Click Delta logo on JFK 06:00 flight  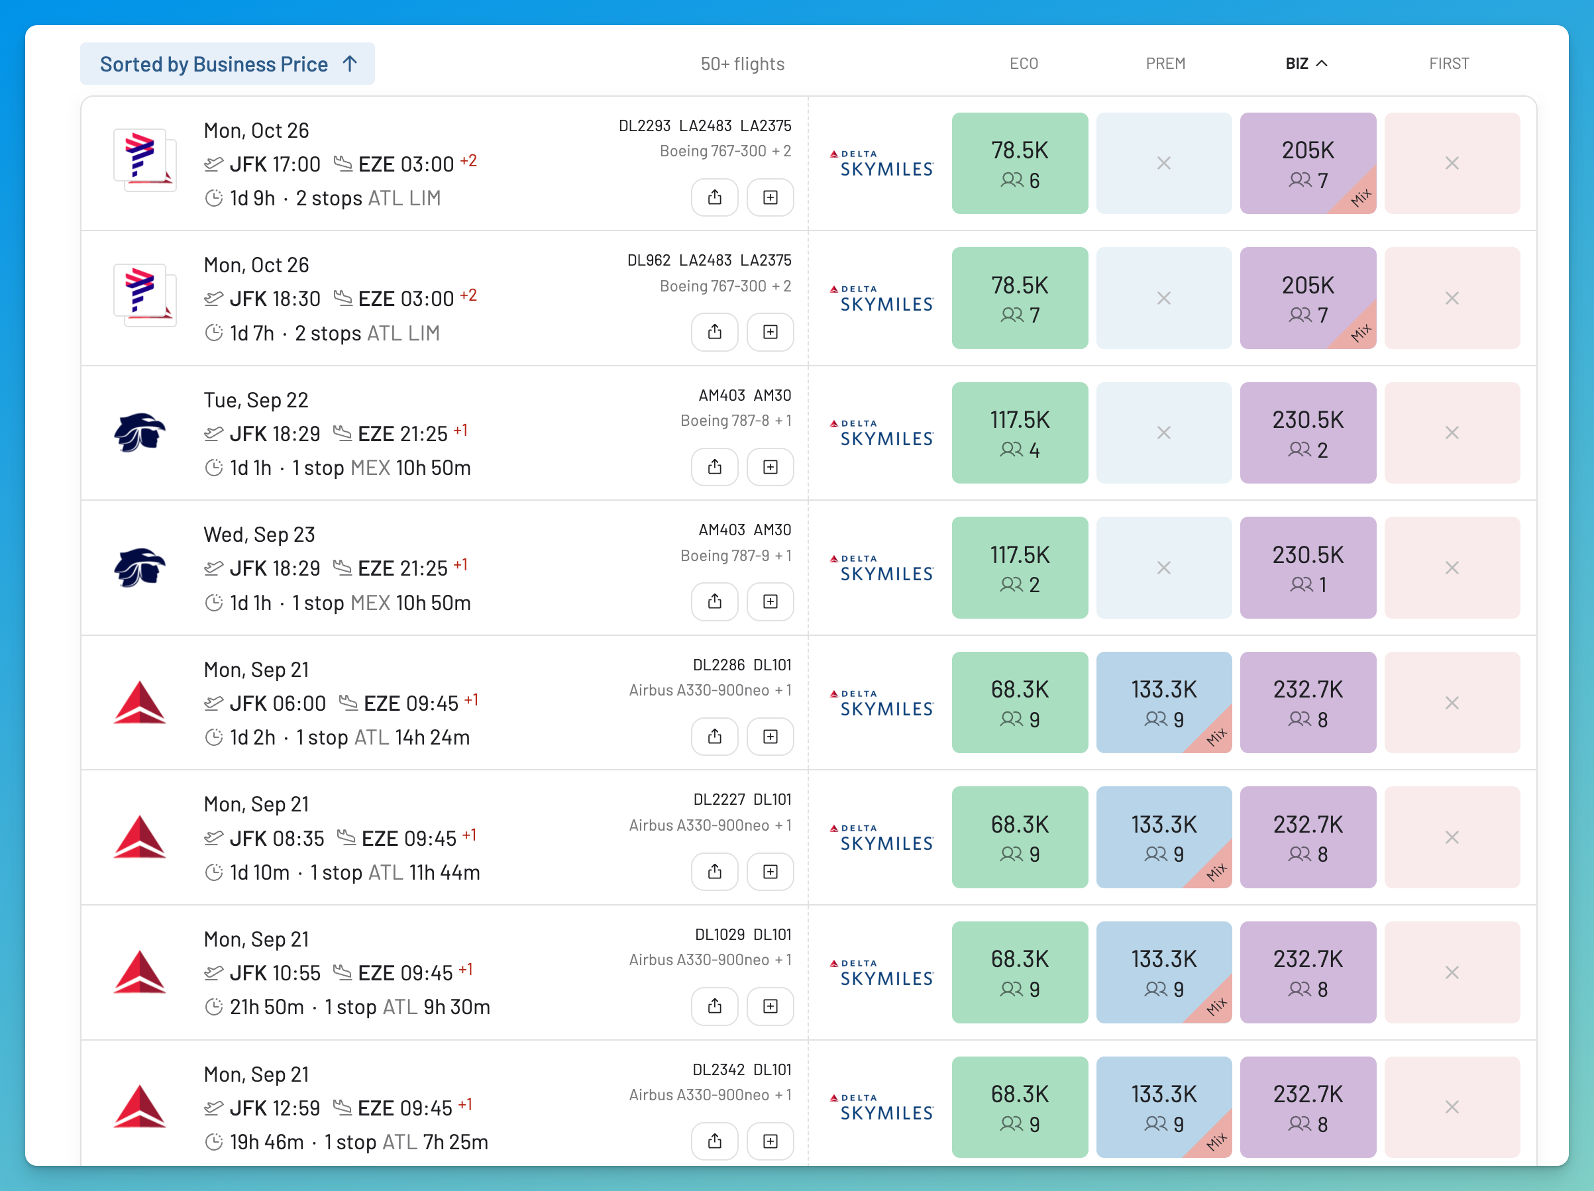(140, 703)
